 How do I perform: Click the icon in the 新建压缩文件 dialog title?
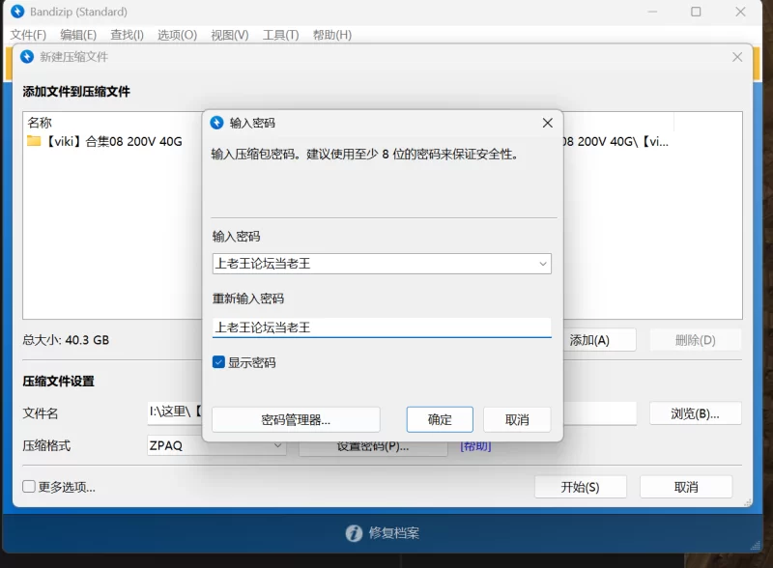click(x=27, y=57)
